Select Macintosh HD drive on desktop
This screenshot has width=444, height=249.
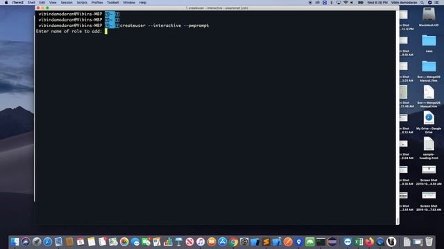[x=429, y=17]
